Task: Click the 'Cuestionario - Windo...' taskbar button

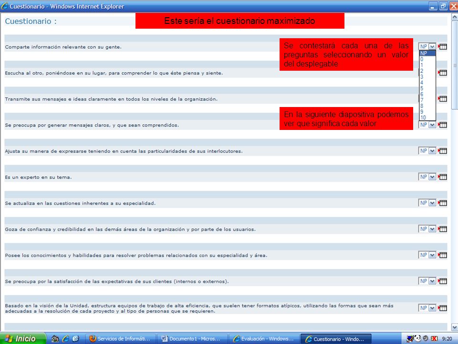Action: (336, 339)
